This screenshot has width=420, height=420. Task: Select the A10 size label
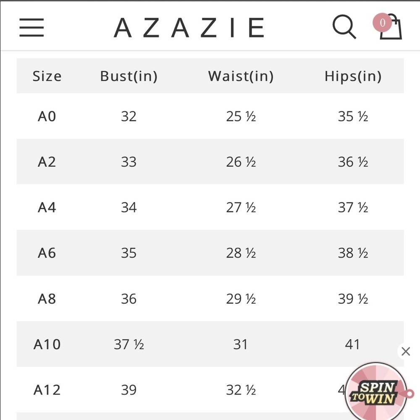[47, 344]
